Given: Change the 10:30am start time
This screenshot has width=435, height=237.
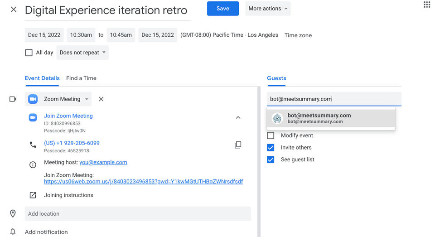Looking at the screenshot, I should point(81,35).
